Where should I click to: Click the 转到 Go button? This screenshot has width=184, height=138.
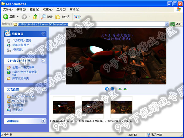[x=176, y=24]
